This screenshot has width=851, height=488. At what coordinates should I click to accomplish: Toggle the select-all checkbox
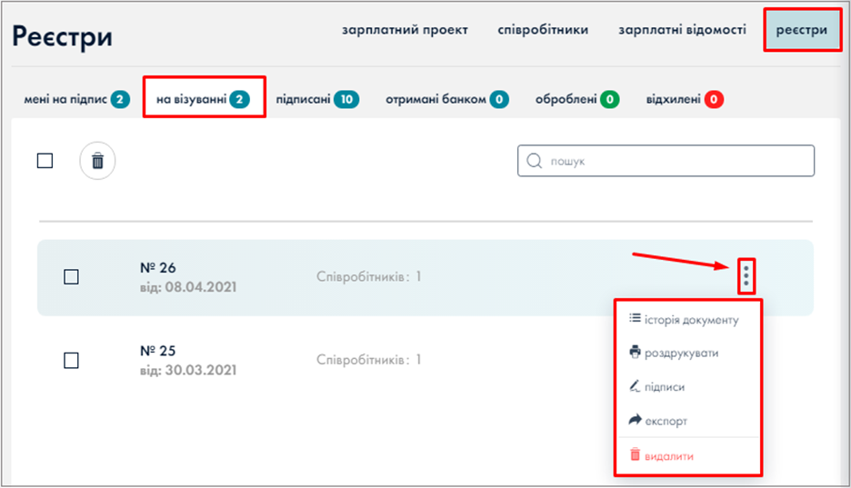point(45,161)
